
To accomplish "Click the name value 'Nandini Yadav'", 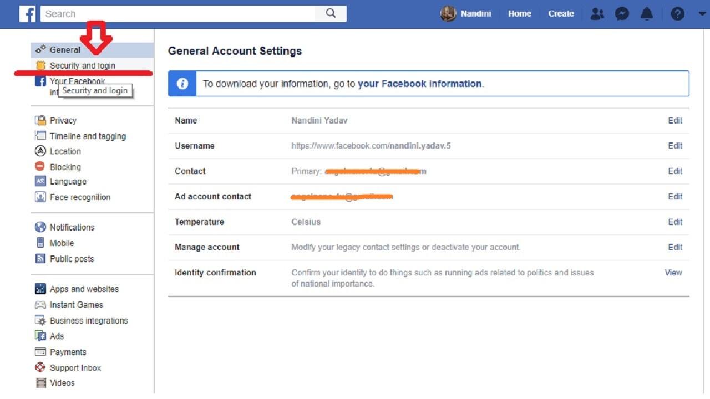I will tap(319, 120).
